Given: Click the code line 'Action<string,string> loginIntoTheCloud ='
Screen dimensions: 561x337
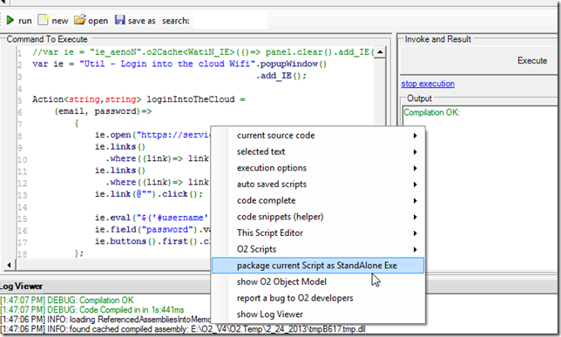Looking at the screenshot, I should 139,99.
